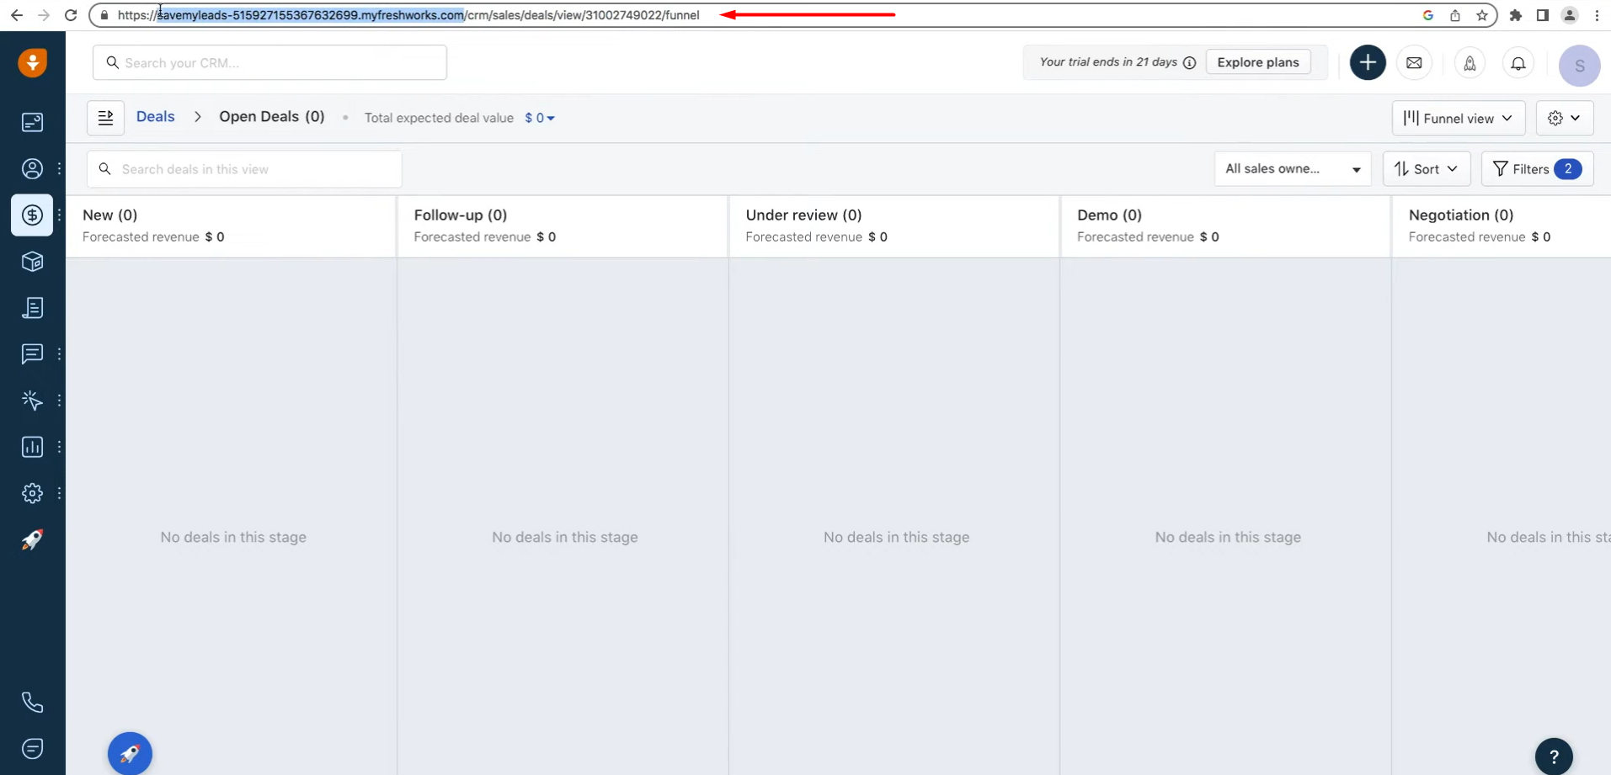Open the phone dialer icon

tap(32, 703)
